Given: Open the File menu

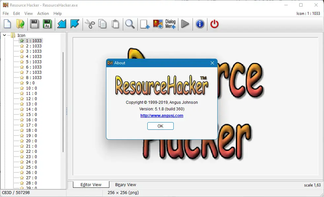Looking at the screenshot, I should [6, 14].
